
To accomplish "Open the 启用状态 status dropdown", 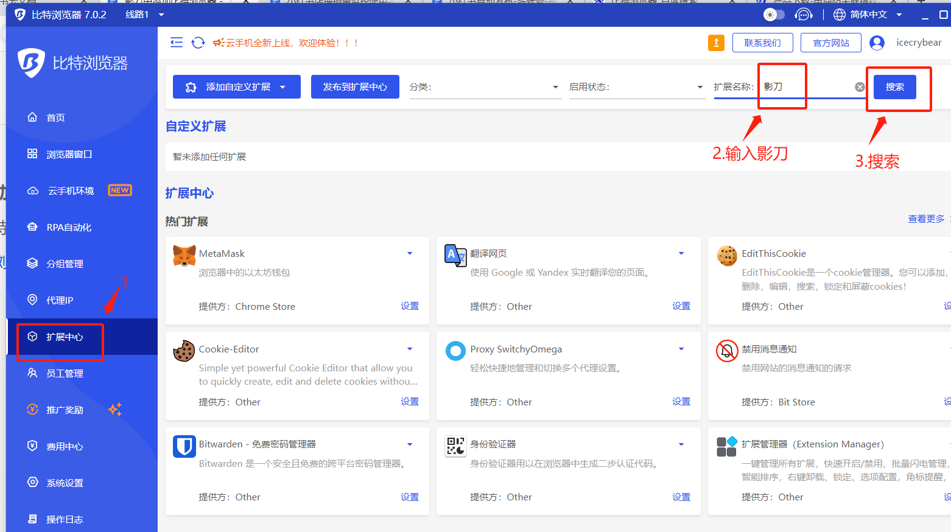I will 636,87.
